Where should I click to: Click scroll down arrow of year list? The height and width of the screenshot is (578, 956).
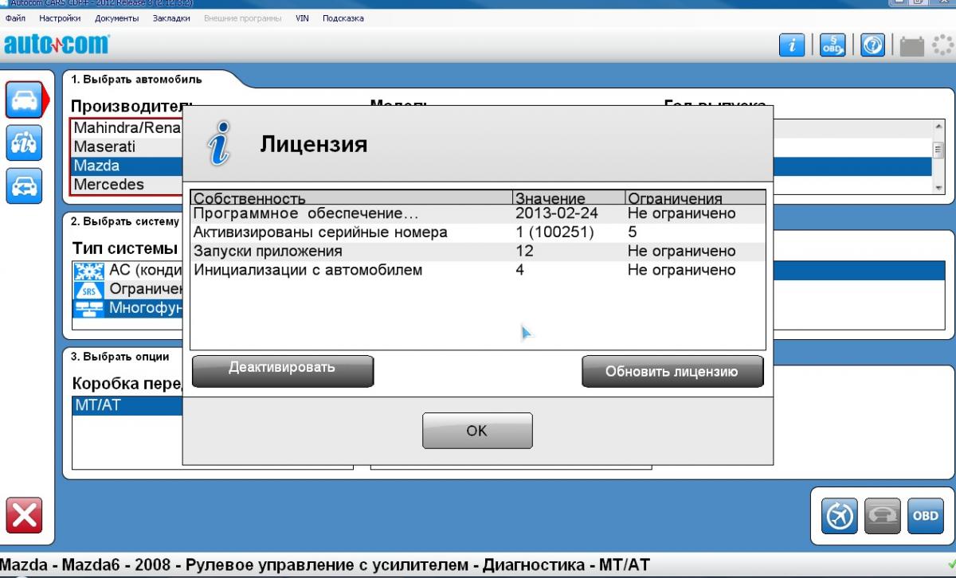click(938, 187)
